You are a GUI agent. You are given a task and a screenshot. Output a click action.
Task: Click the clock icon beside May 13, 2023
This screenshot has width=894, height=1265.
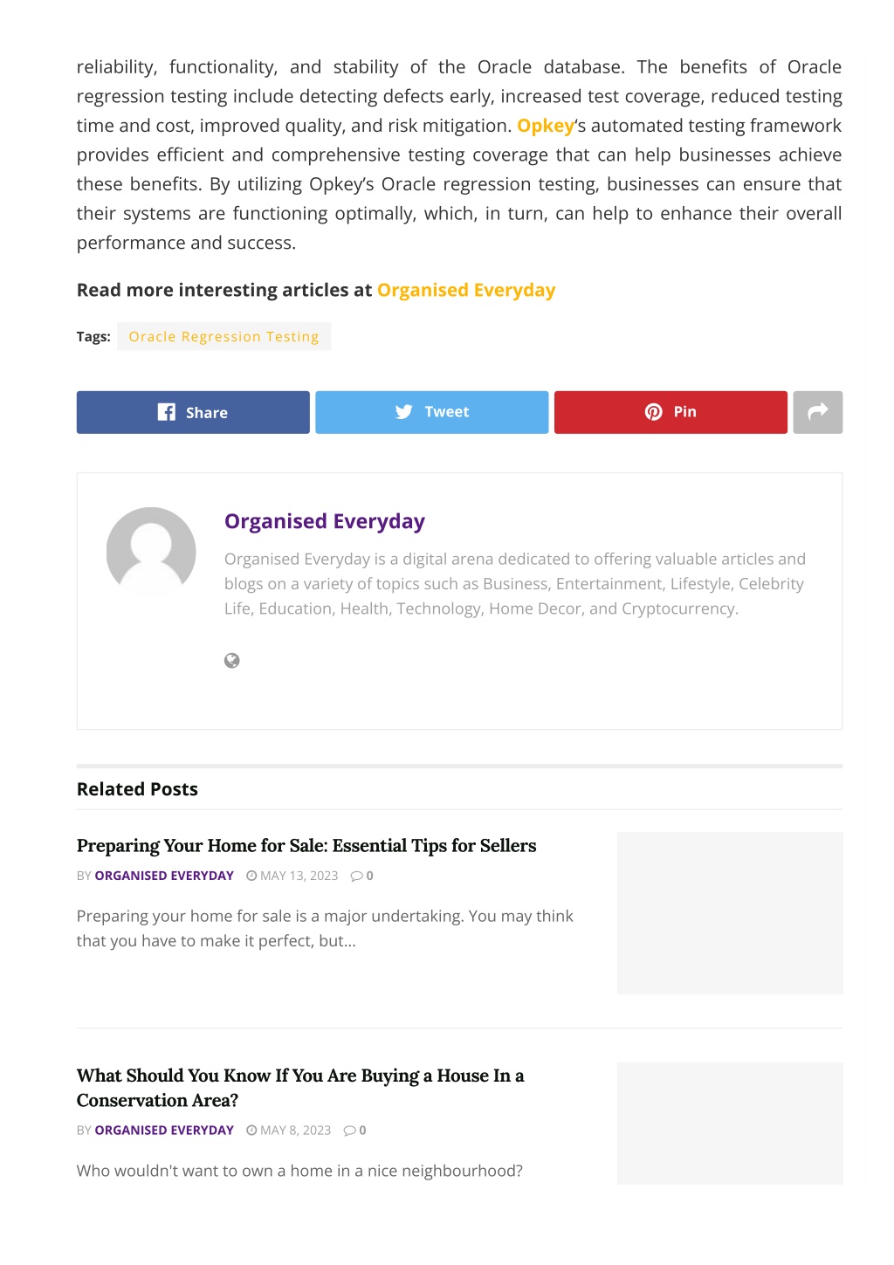251,876
